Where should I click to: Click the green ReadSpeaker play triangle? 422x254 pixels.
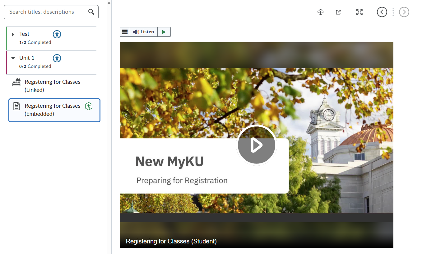tap(164, 32)
